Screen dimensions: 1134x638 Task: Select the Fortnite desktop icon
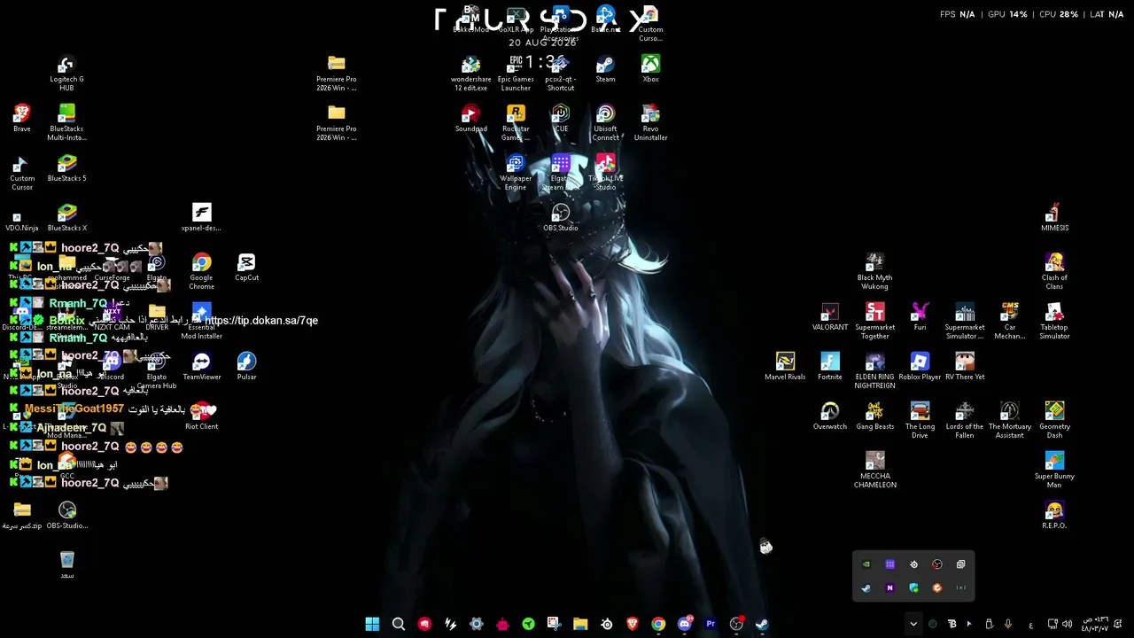(829, 367)
